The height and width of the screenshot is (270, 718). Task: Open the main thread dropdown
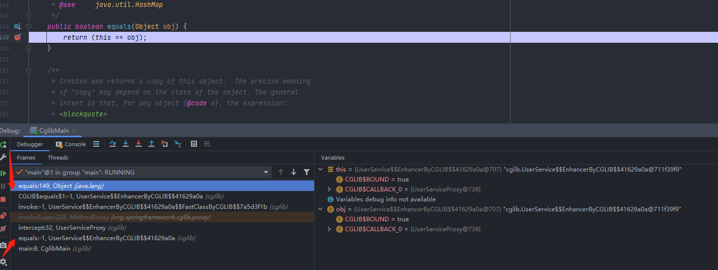[266, 172]
